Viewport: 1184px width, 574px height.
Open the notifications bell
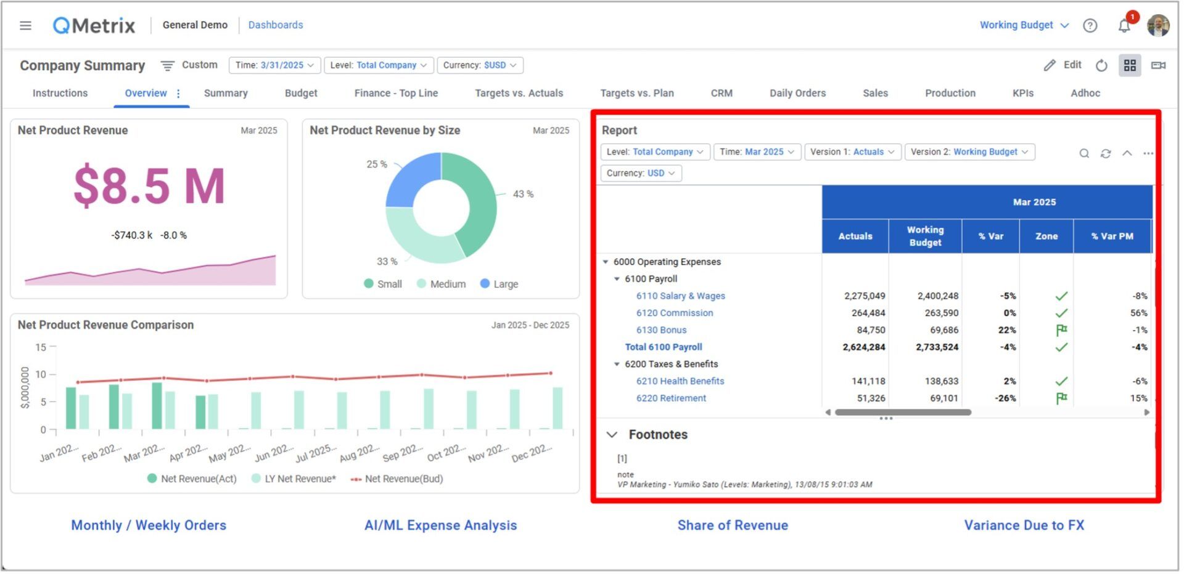click(x=1124, y=26)
